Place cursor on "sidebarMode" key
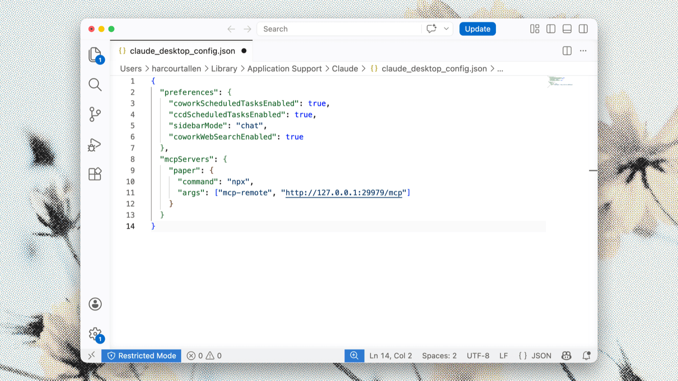The image size is (678, 381). pos(198,126)
